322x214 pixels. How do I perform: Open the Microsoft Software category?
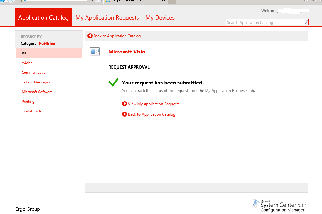[37, 92]
